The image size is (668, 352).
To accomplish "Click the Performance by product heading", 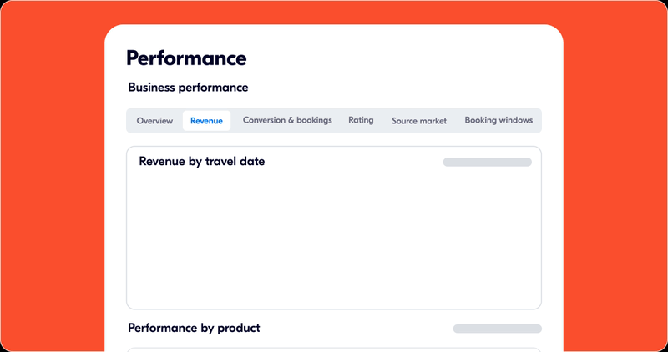I will point(194,328).
